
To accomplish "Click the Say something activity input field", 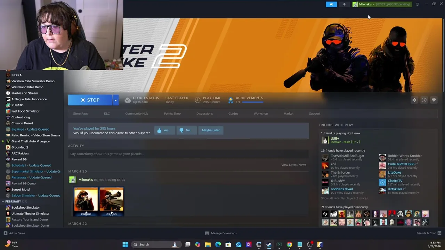I will (x=188, y=154).
